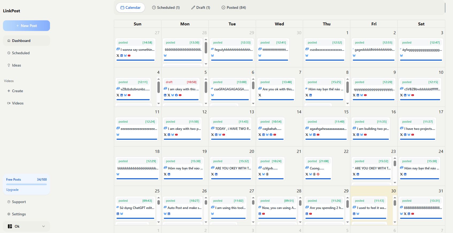Click the Threads icon on the czVgvb post
The width and height of the screenshot is (453, 233).
pos(267,174)
